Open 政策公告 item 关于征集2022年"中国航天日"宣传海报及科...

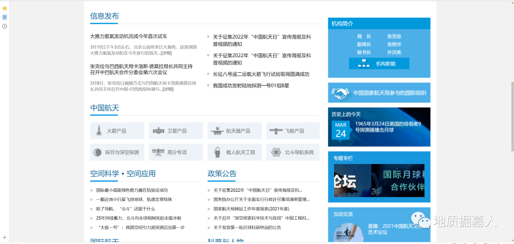[257, 190]
